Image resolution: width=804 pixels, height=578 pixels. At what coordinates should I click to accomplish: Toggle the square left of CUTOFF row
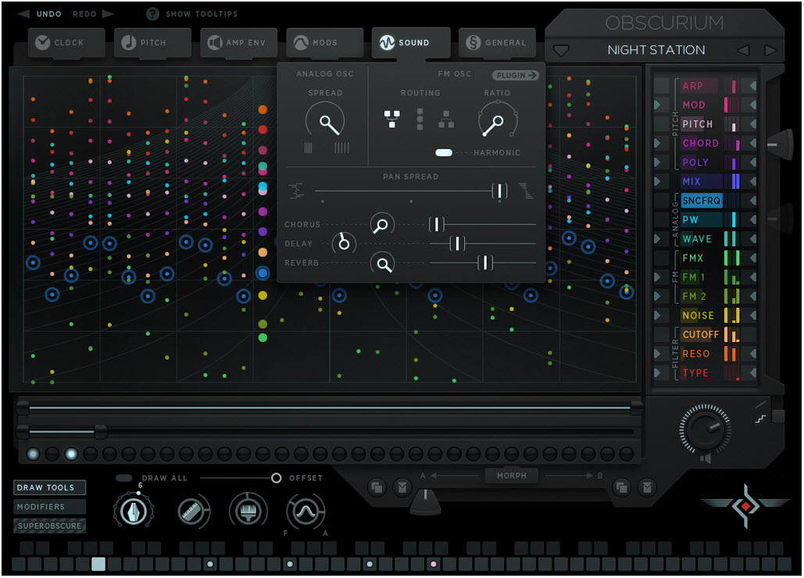(662, 334)
